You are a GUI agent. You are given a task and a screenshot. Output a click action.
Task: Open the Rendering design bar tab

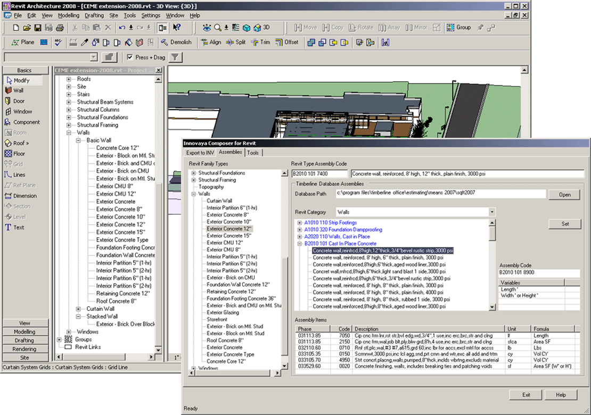pos(25,349)
